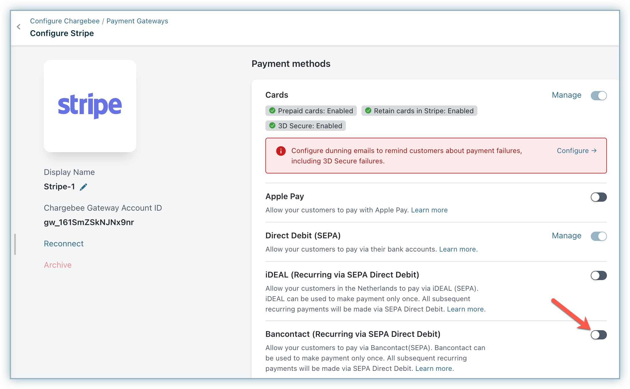Click Configure arrow link in dunning alert
Viewport: 630px width, 389px height.
[x=576, y=151]
